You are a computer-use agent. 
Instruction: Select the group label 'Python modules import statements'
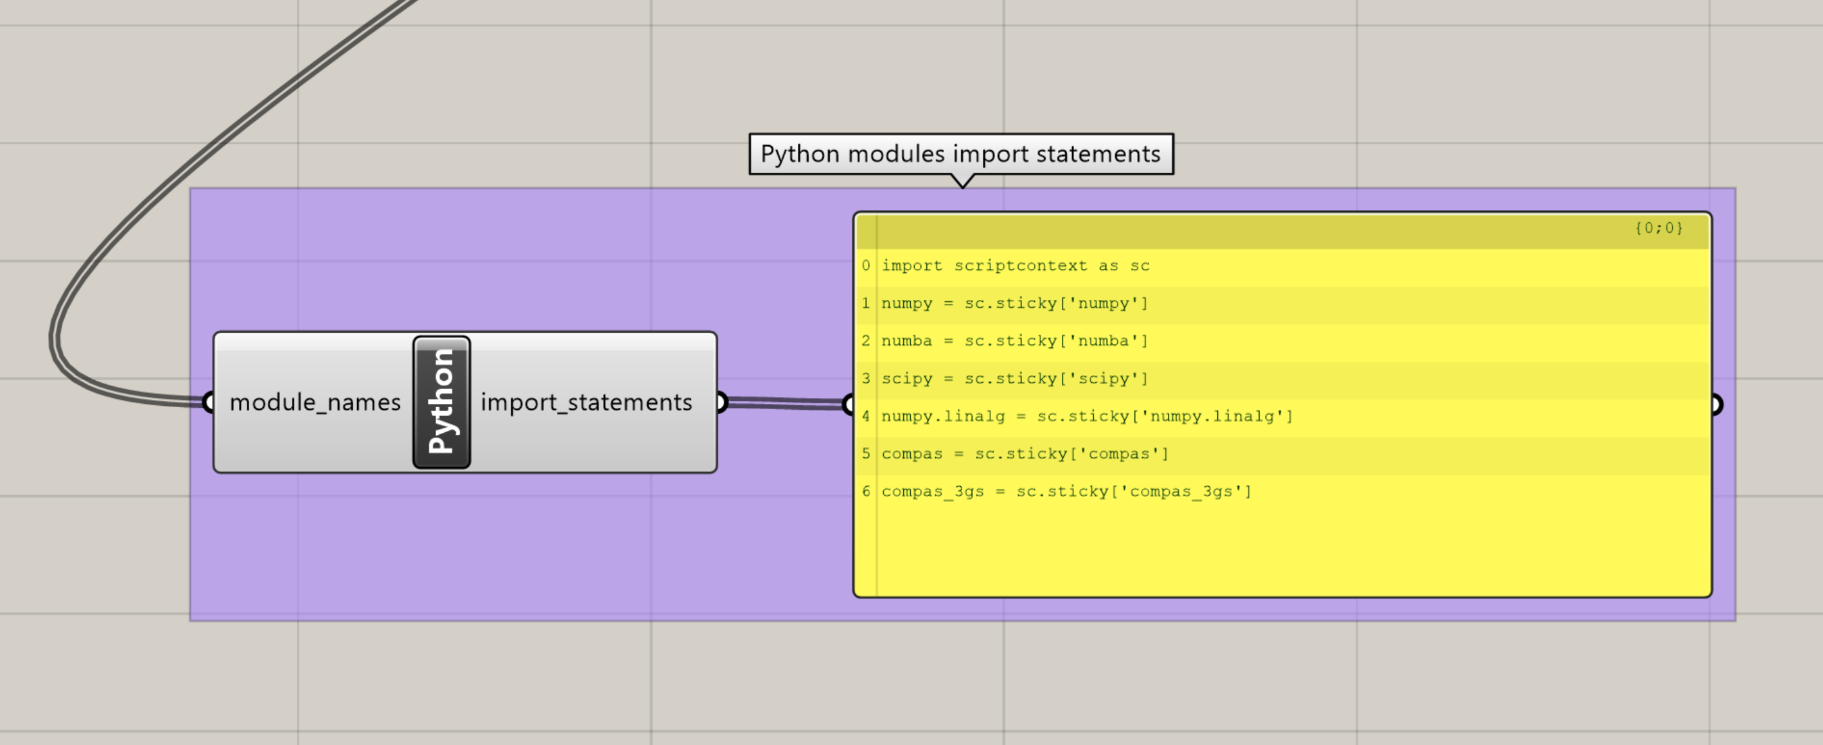click(961, 153)
